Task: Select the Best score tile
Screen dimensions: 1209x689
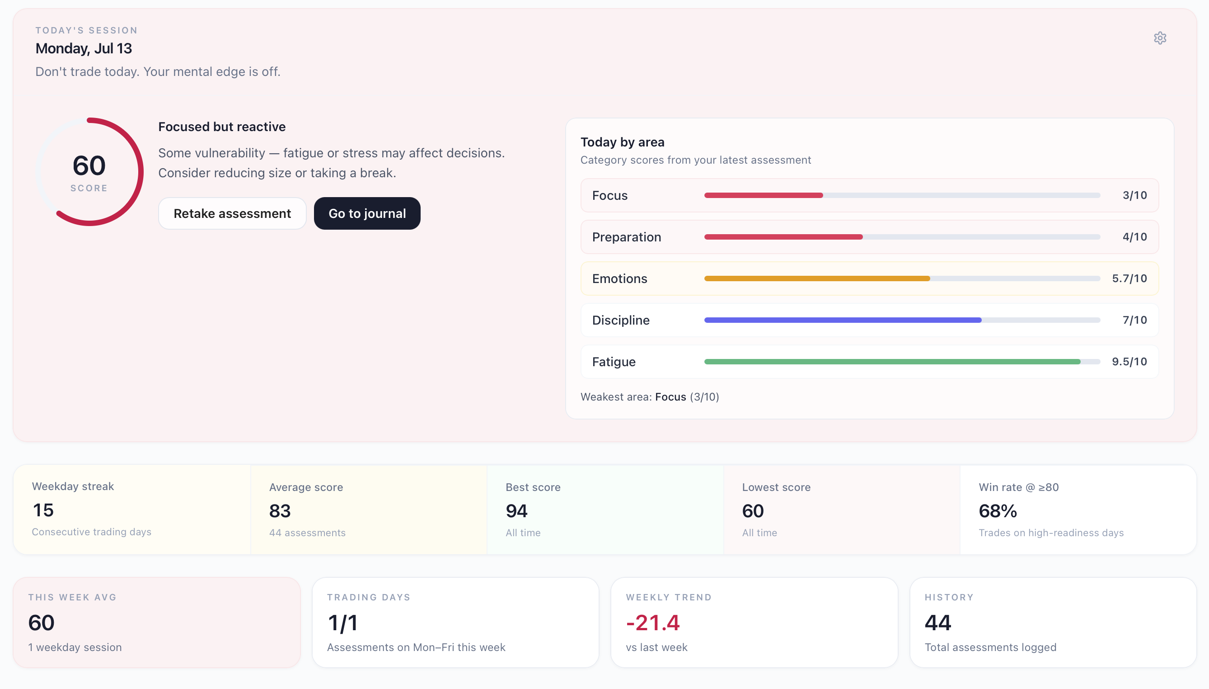Action: pos(605,510)
